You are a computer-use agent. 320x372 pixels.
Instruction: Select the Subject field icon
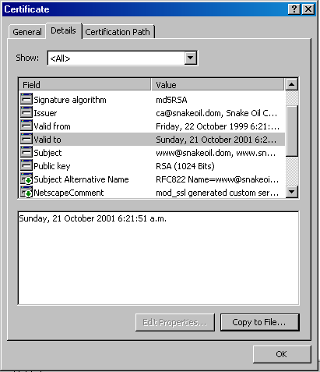26,152
